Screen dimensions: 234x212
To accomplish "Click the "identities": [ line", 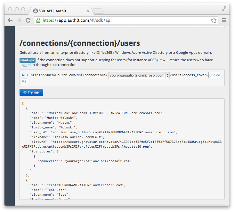I will click(44, 151).
